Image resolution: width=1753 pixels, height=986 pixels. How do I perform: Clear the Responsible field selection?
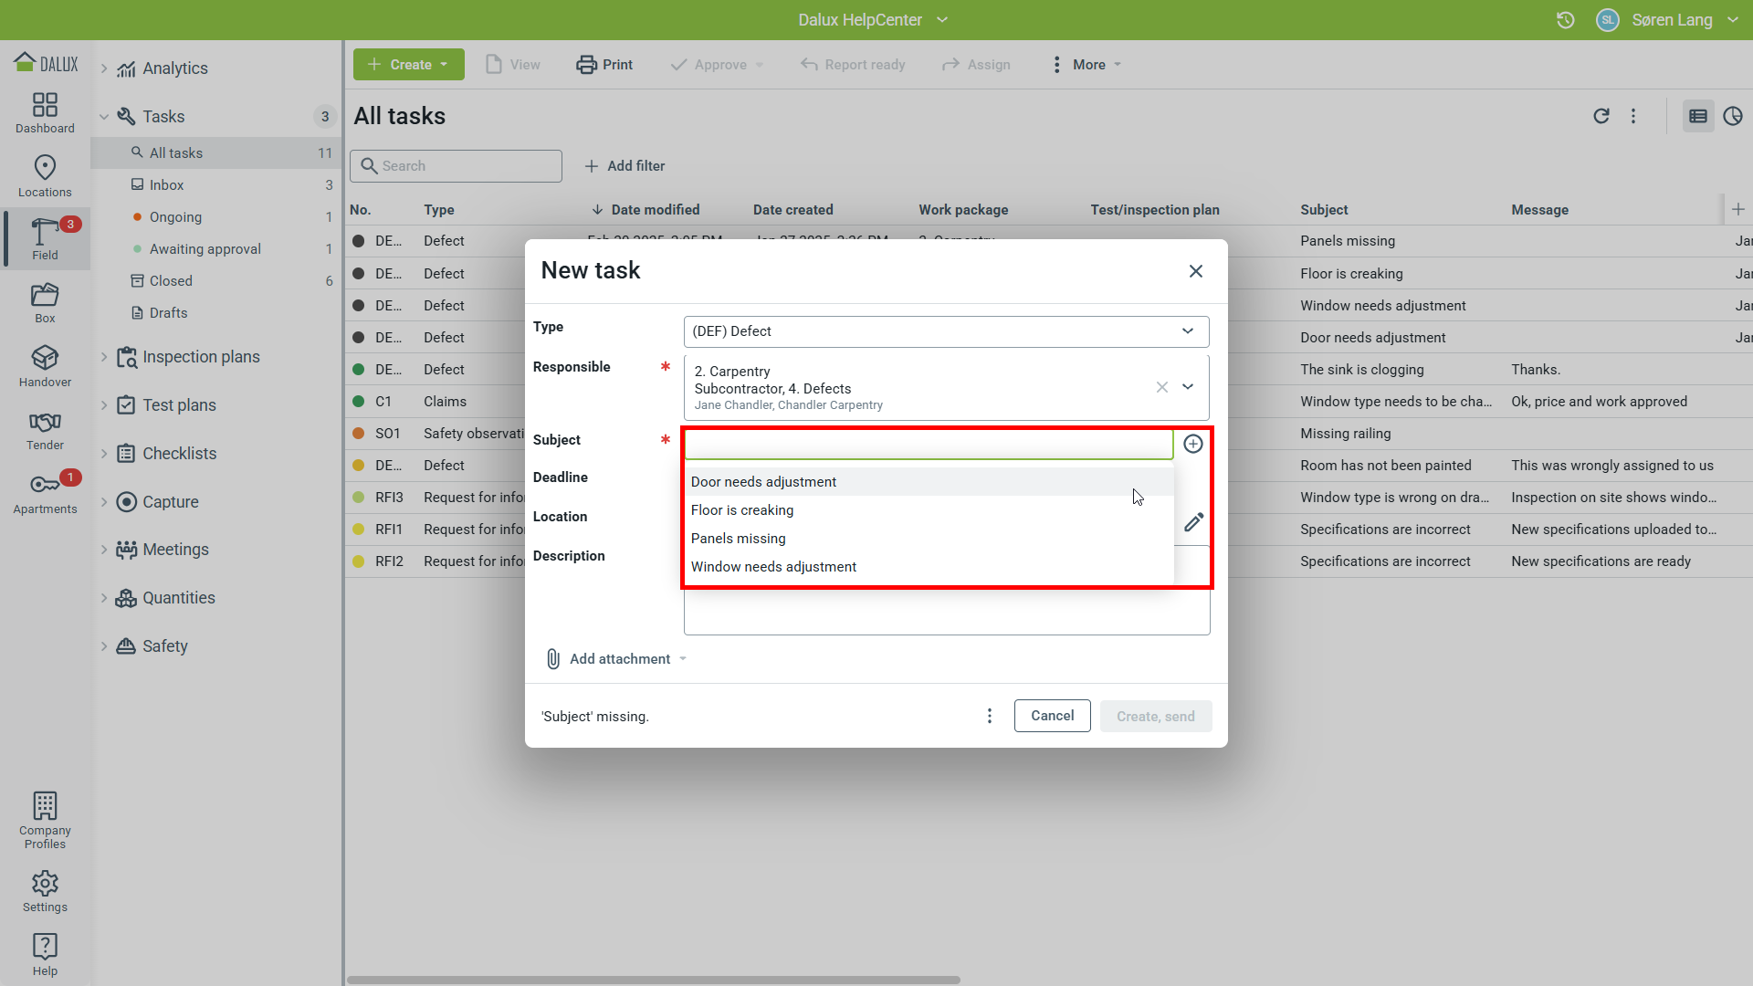[1161, 387]
